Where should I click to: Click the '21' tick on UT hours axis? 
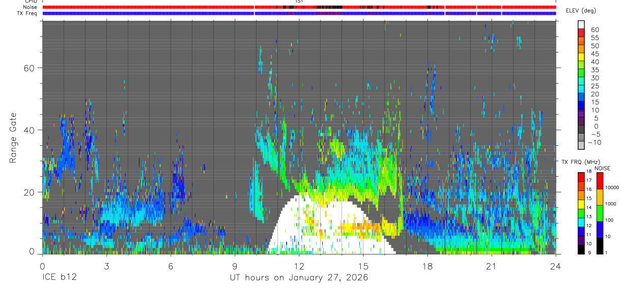[492, 266]
